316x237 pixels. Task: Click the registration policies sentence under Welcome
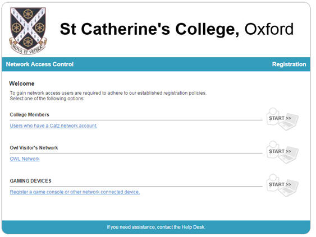[108, 93]
